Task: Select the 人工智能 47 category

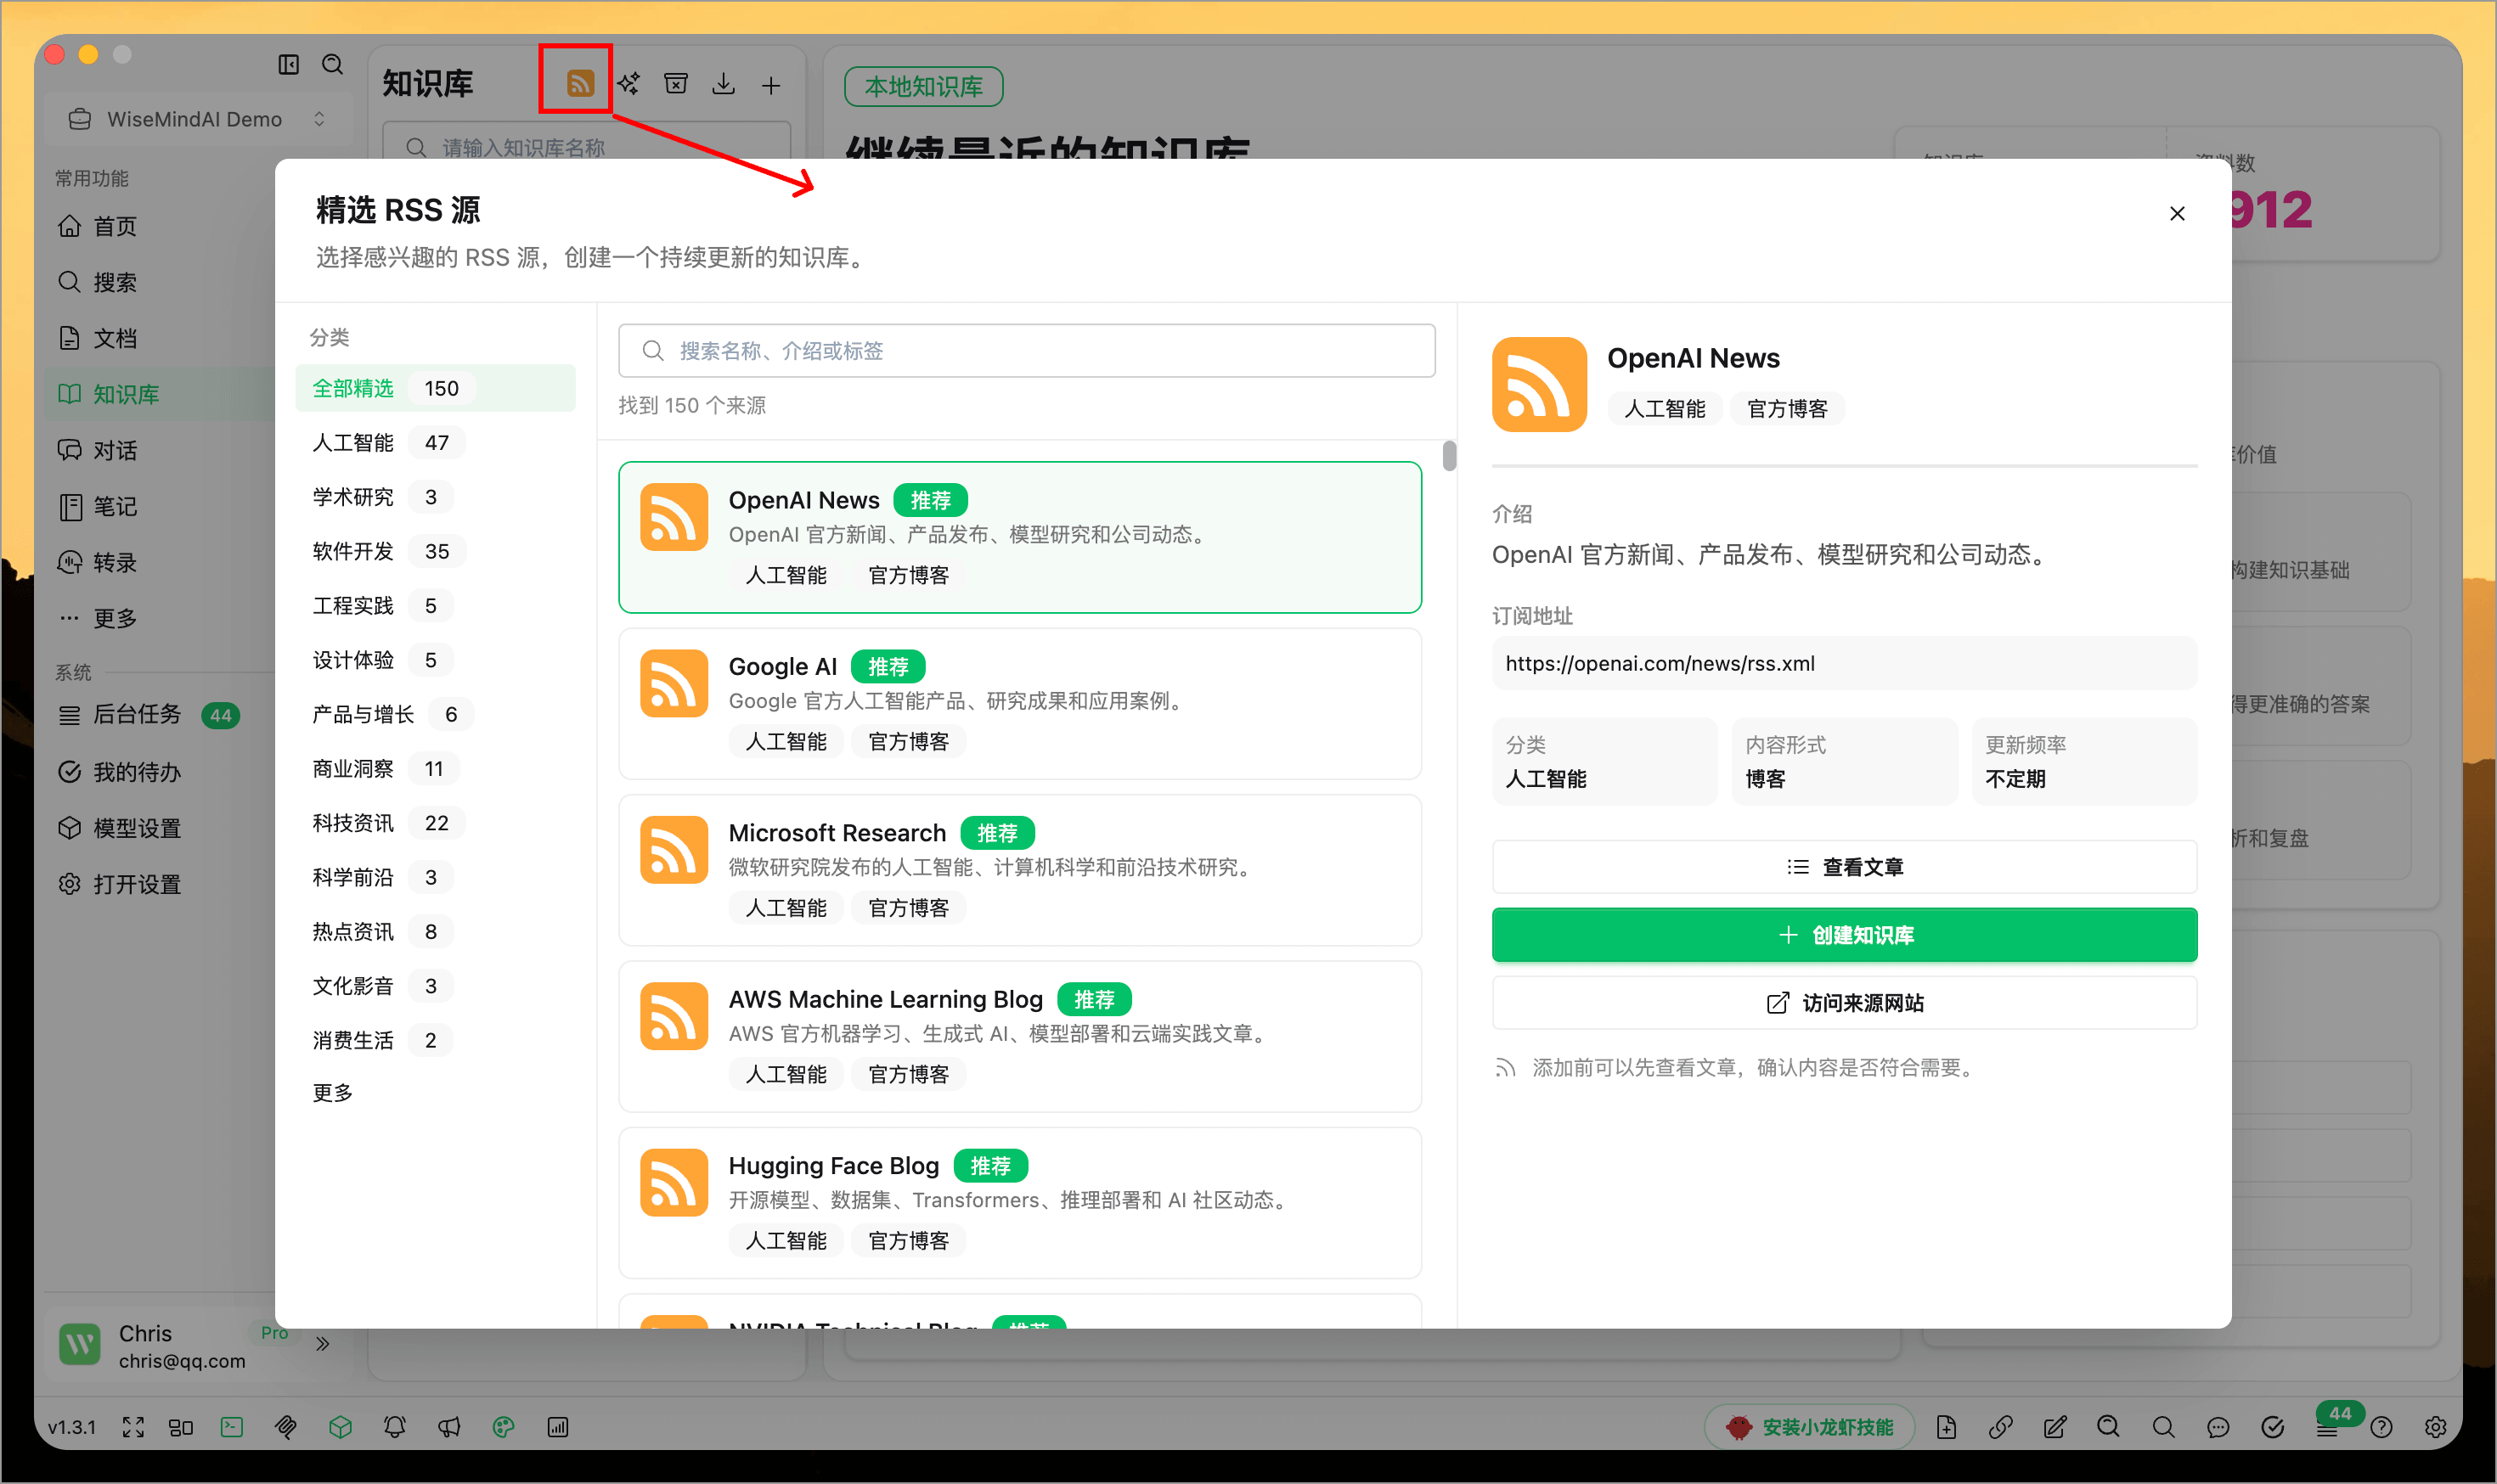Action: 435,442
